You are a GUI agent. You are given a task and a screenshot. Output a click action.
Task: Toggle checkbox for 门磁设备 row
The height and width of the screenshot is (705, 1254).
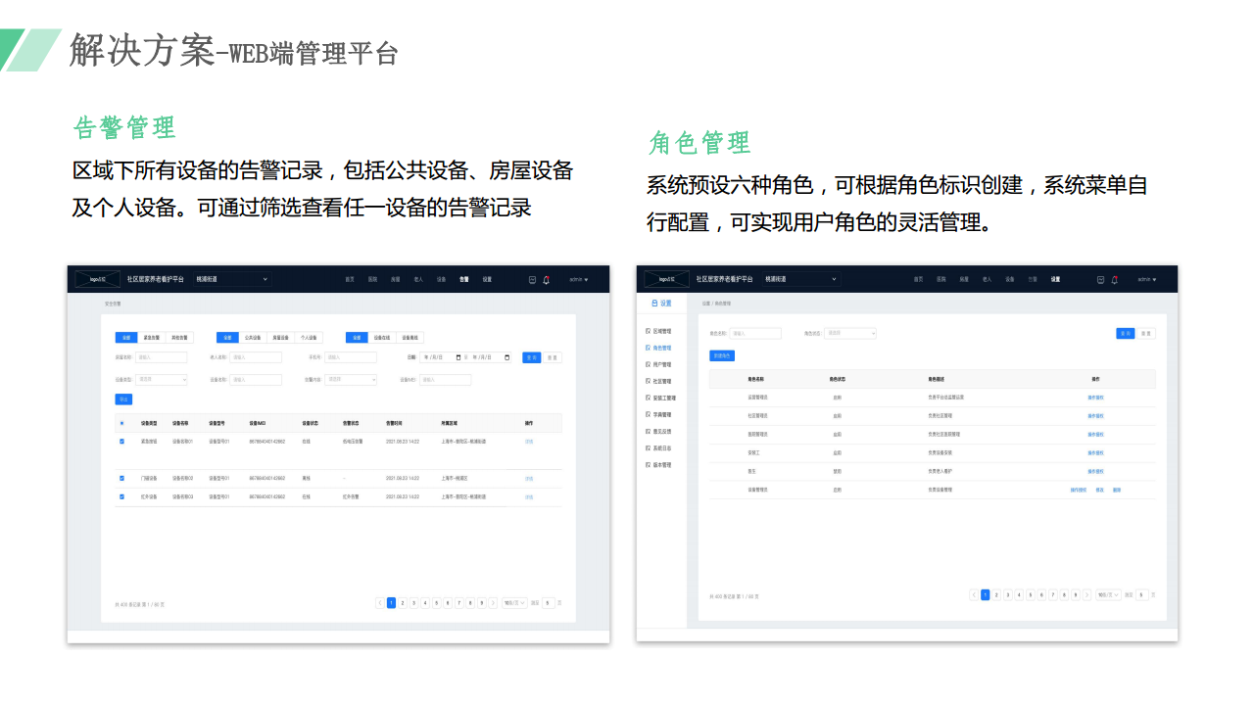(121, 478)
